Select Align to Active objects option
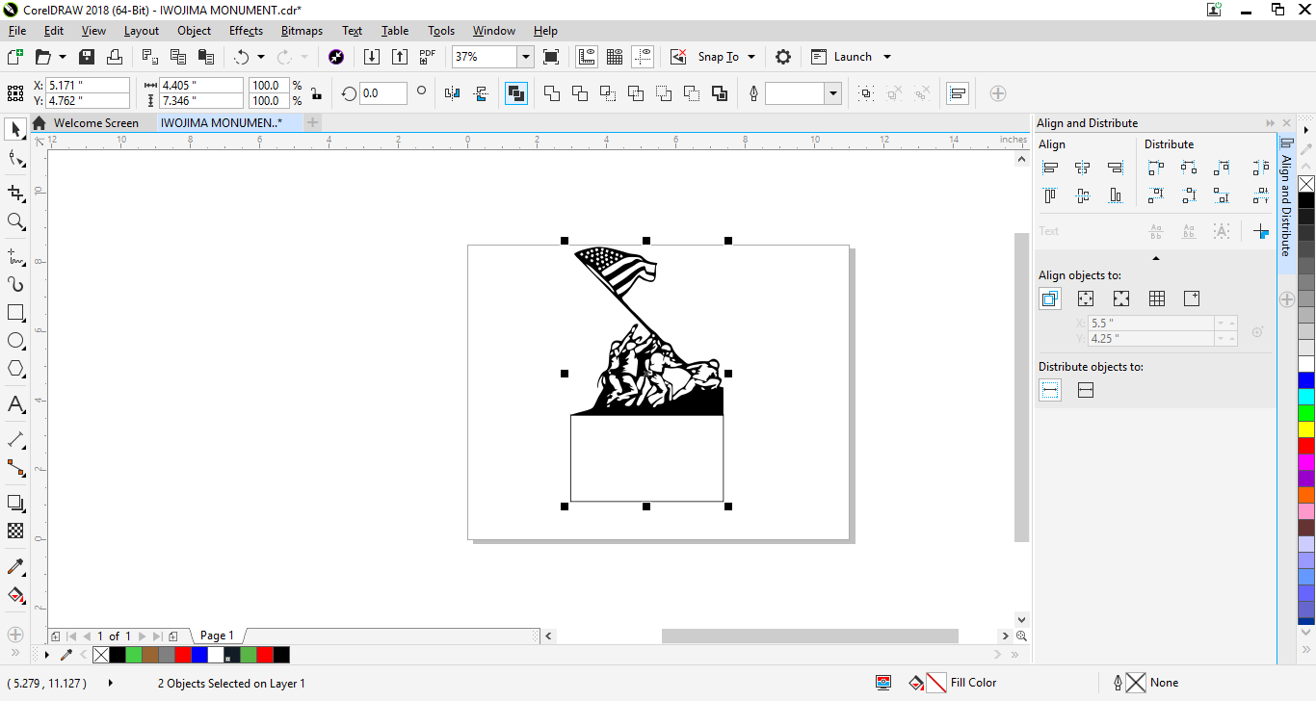 coord(1050,299)
